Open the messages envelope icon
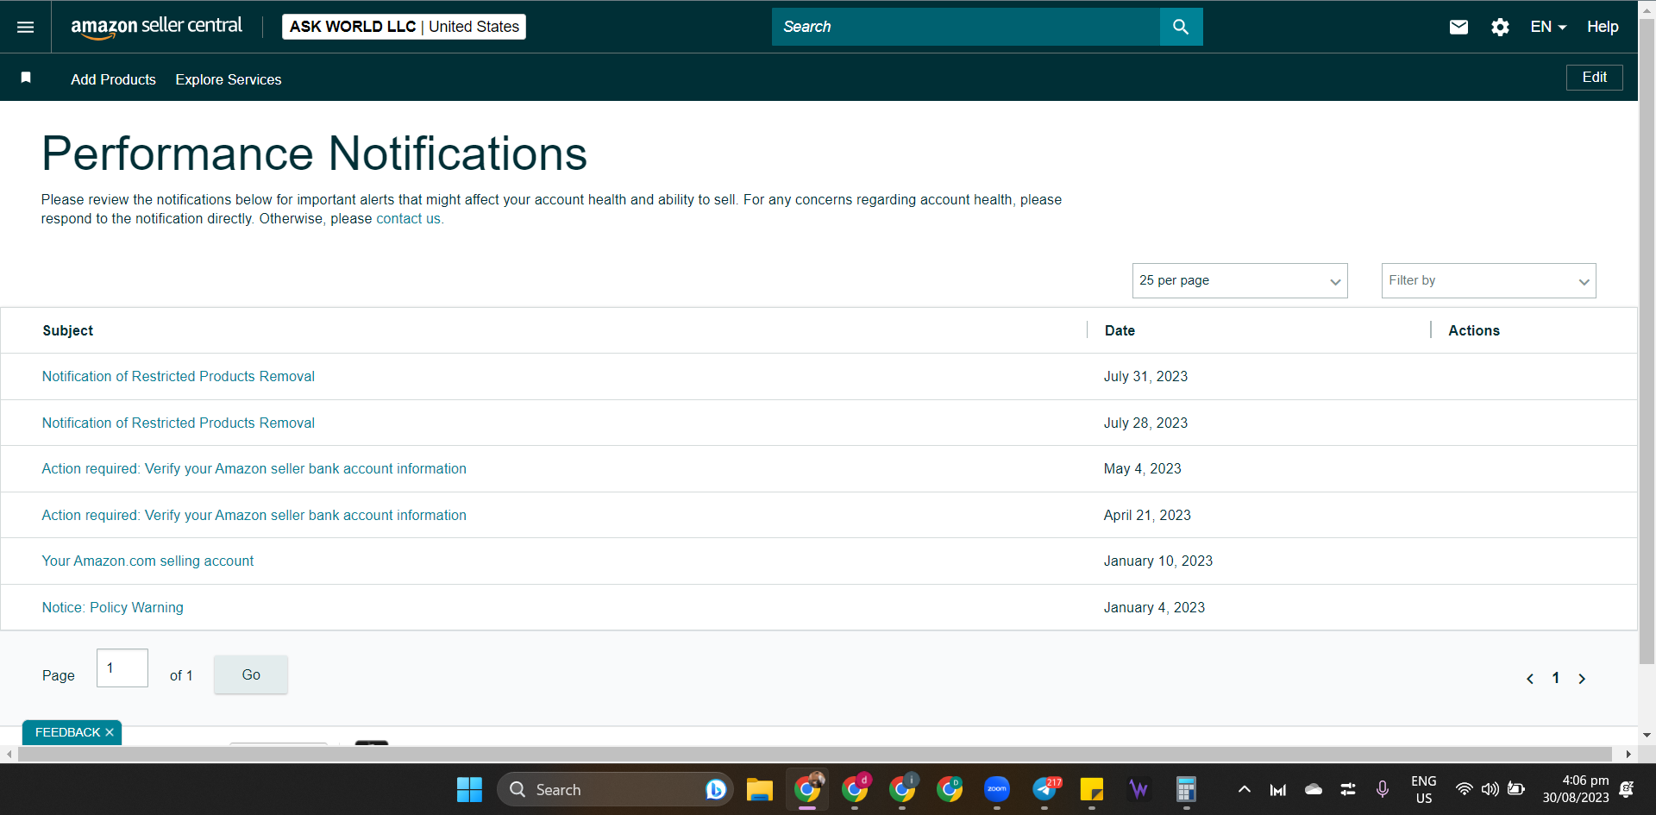Screen dimensions: 1656x815 point(1458,27)
